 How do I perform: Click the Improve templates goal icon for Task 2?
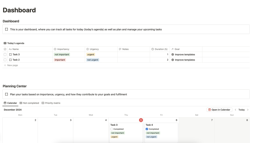[x=173, y=60]
